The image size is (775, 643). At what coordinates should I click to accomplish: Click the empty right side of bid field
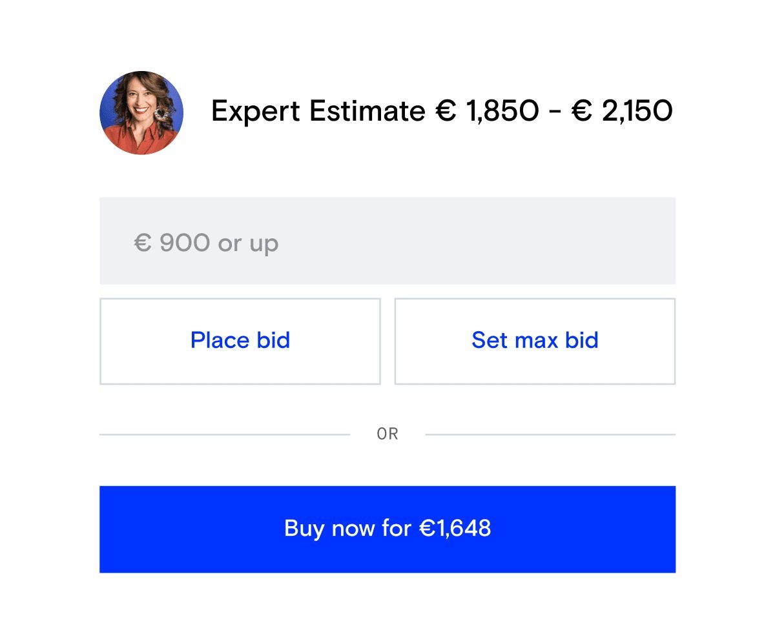pos(549,241)
